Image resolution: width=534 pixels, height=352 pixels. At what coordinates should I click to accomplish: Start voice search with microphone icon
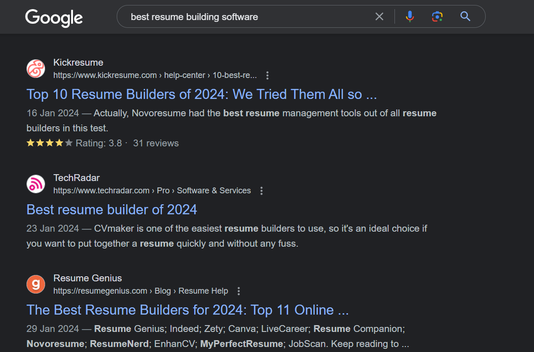click(410, 17)
